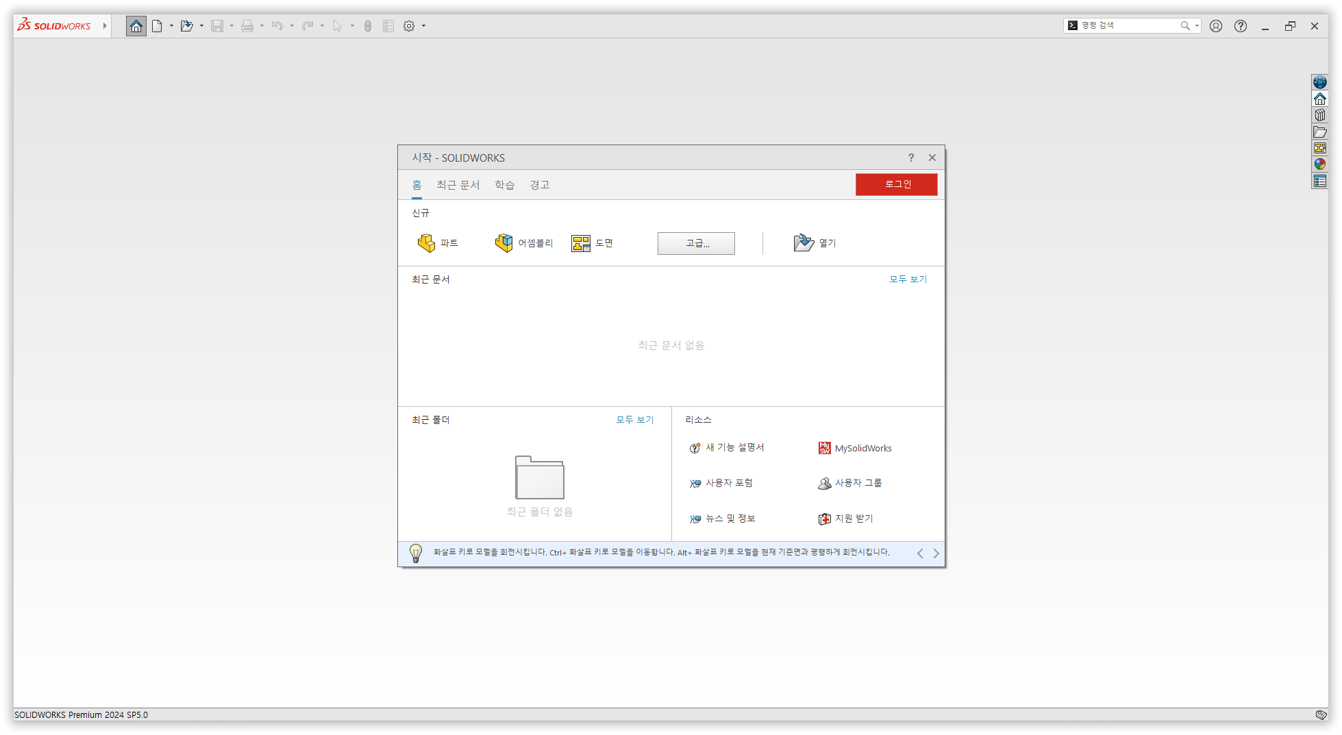Click the Undo toolbar icon
The height and width of the screenshot is (735, 1342).
coord(277,26)
